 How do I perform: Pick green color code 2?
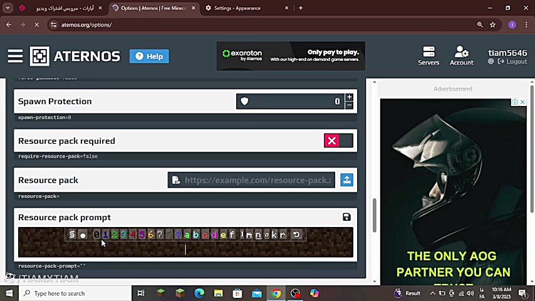(115, 235)
